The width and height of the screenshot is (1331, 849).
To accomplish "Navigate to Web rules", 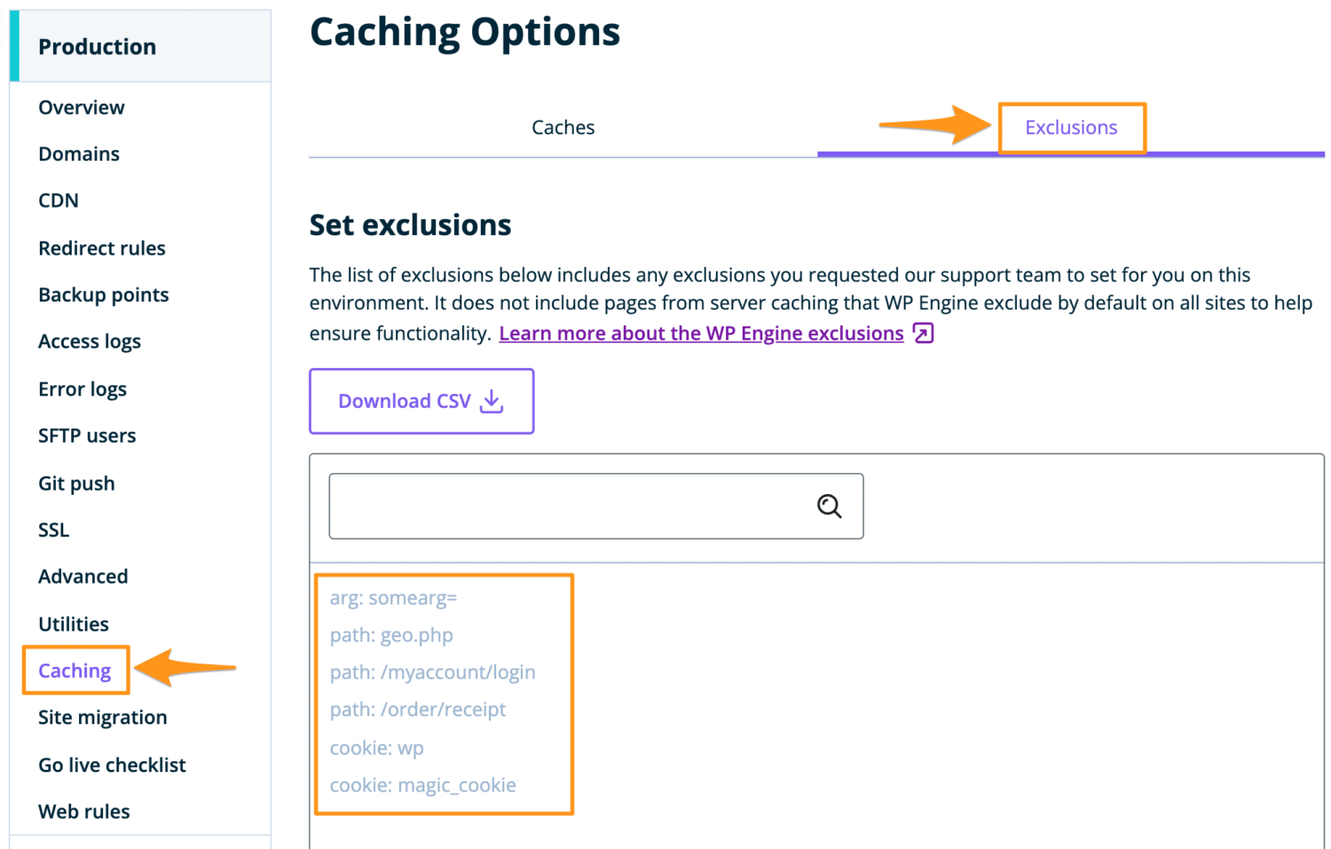I will 83,811.
